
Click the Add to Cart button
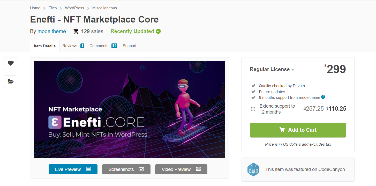pos(298,130)
